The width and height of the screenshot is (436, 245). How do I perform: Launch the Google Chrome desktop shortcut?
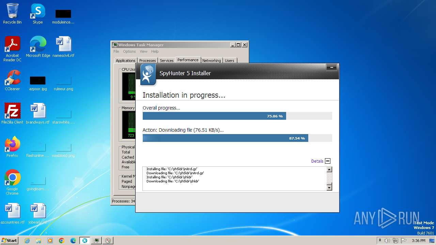point(12,182)
